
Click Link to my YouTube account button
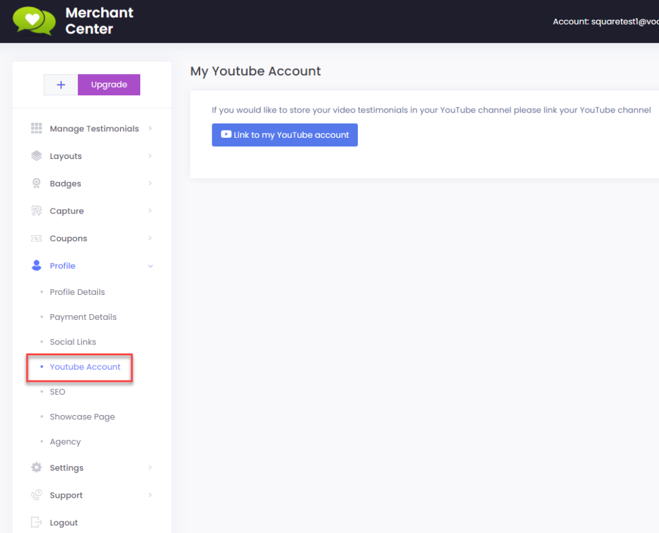284,135
